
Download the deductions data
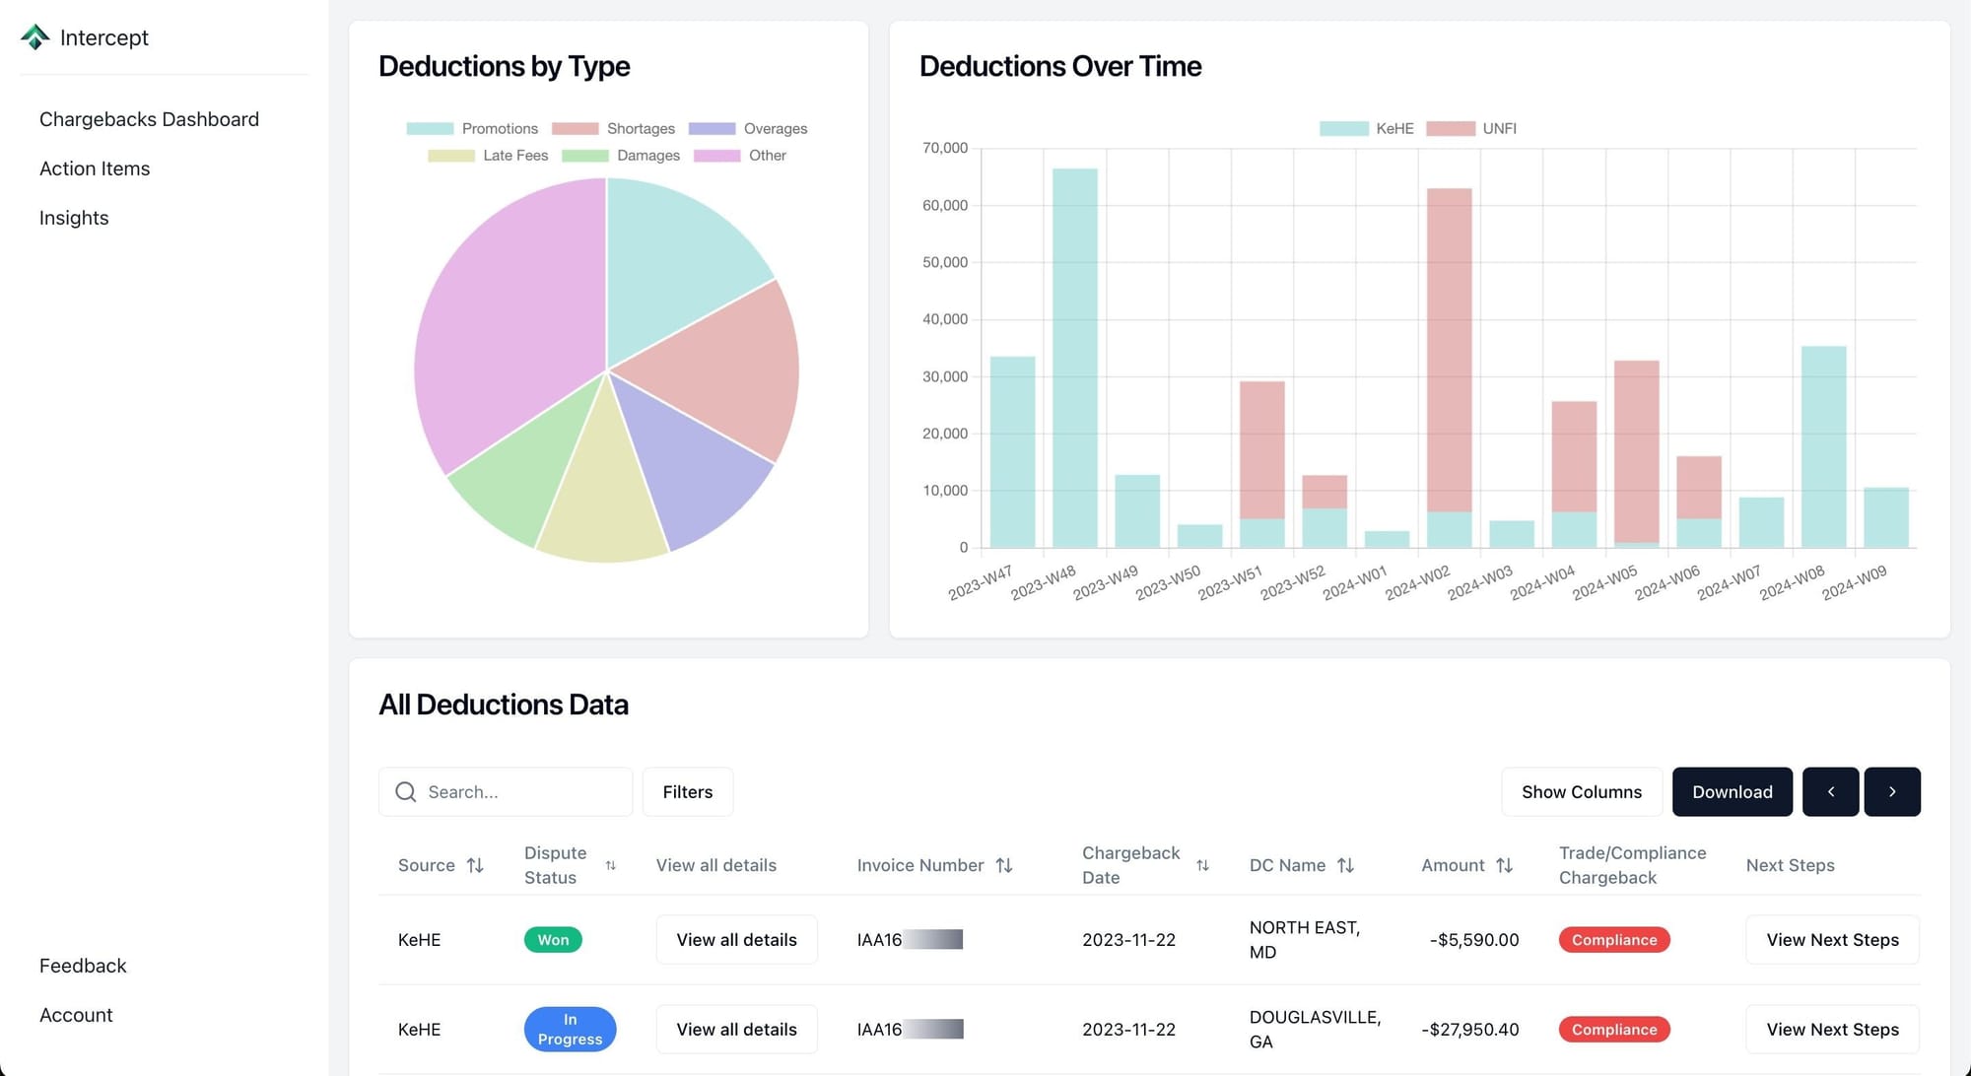pyautogui.click(x=1732, y=792)
